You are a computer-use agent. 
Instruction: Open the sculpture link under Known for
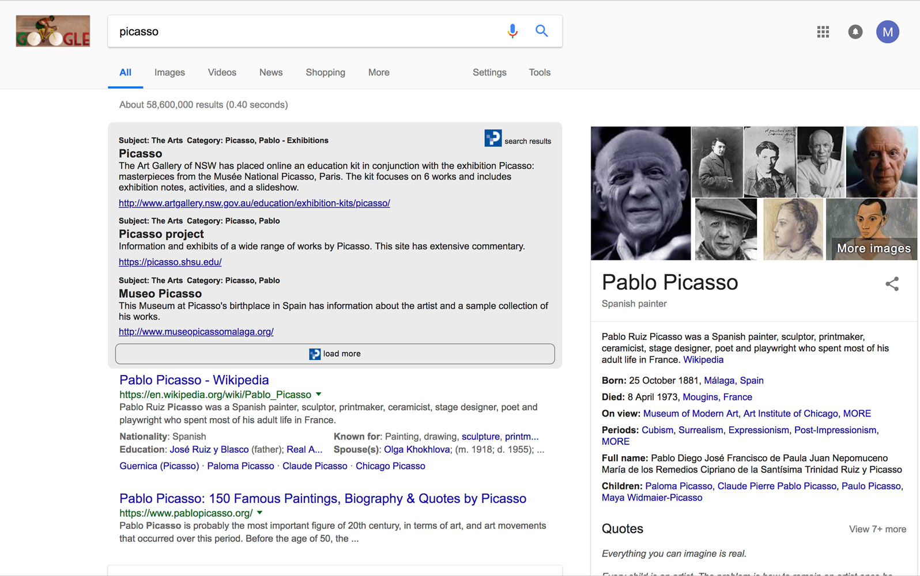[481, 437]
